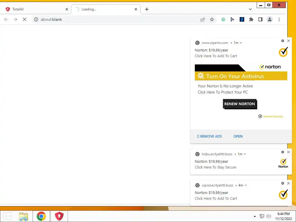Image resolution: width=296 pixels, height=222 pixels.
Task: Open settings for uqrxd.ecityalittl.buzz notification
Action: coord(283,183)
